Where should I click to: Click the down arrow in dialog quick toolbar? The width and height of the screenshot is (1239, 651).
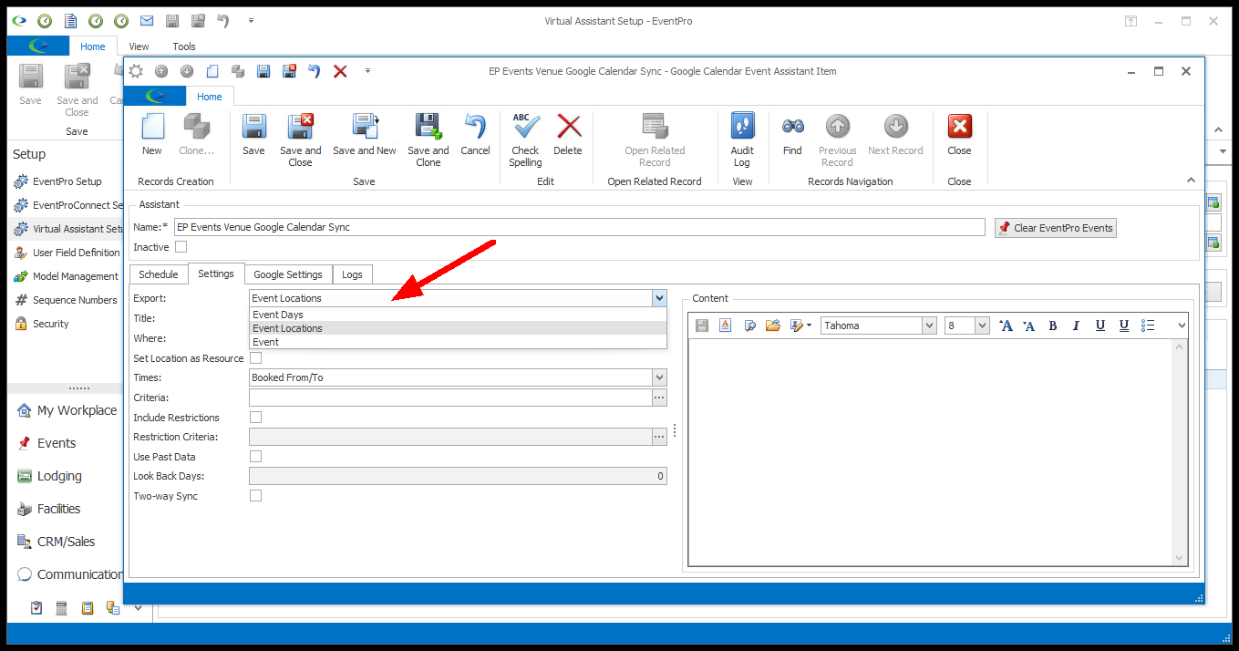tap(187, 71)
